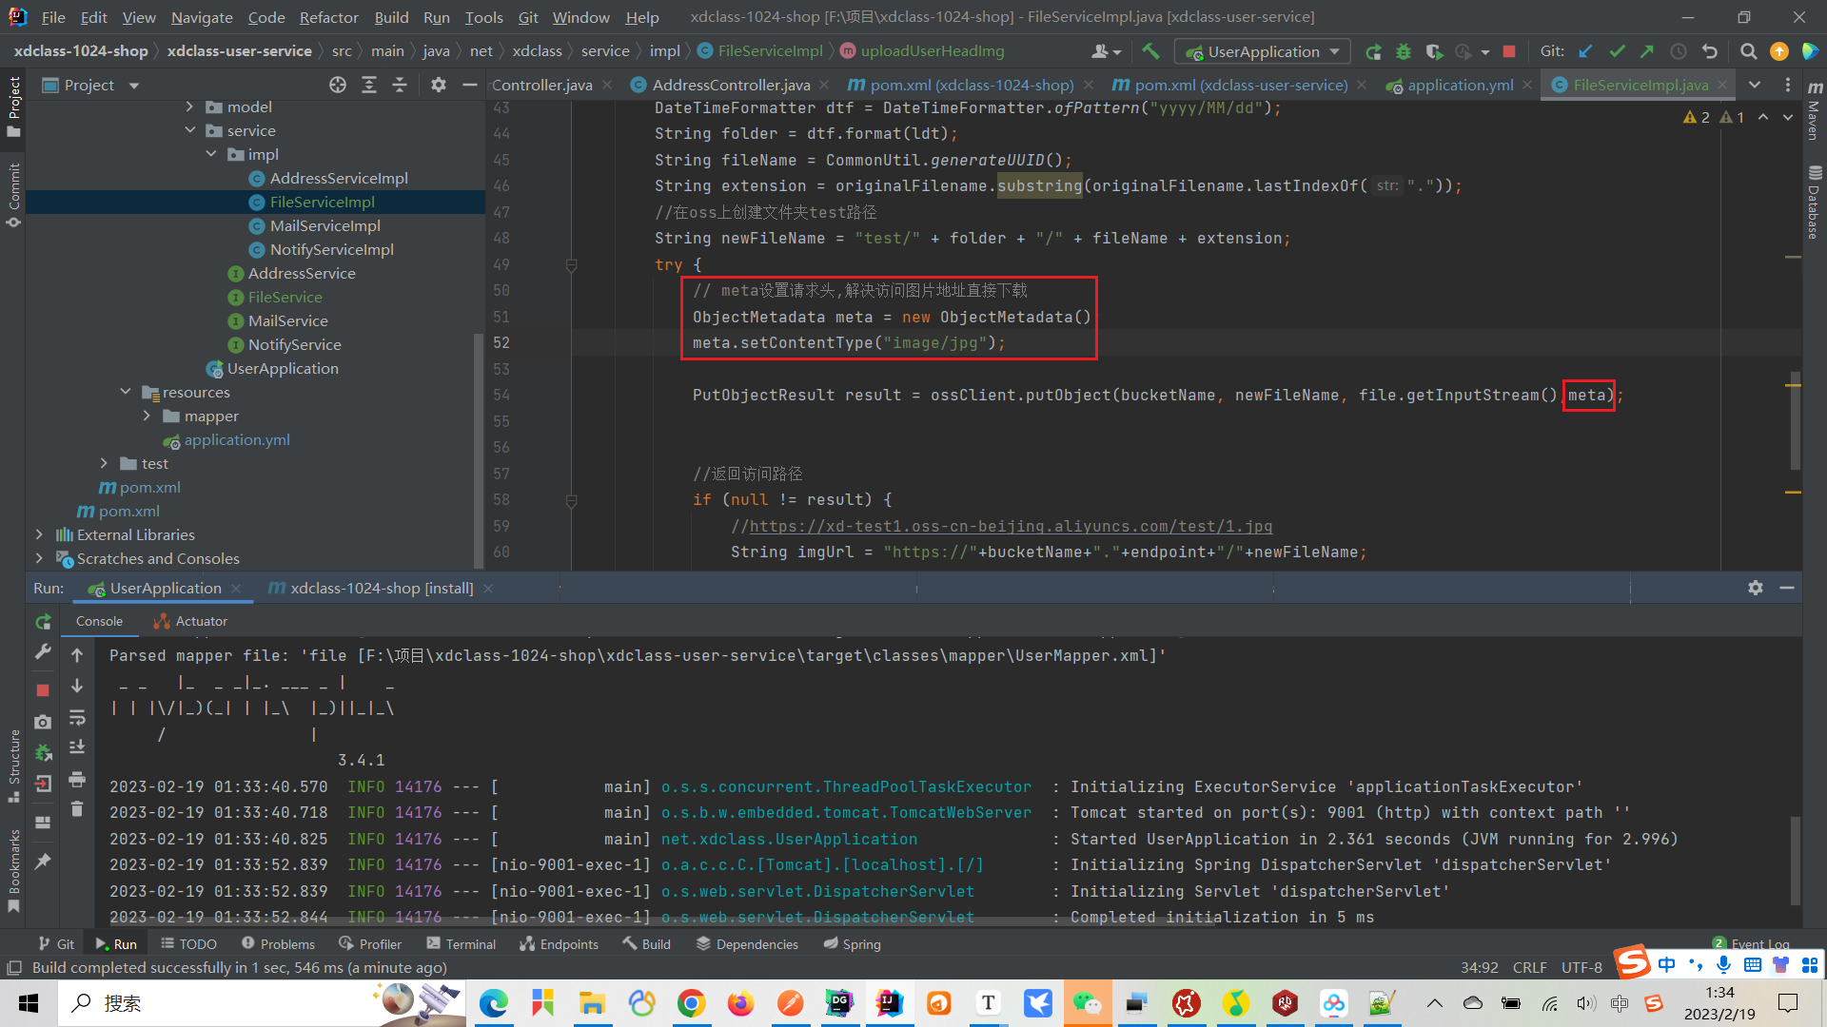Screen dimensions: 1827x1027
Task: Open the Refactor menu
Action: [328, 17]
